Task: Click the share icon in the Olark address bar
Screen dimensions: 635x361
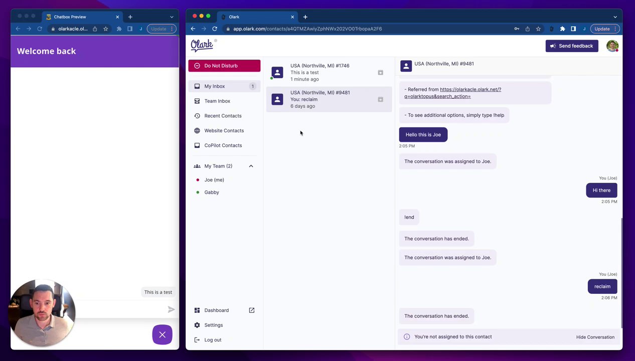Action: coord(527,29)
